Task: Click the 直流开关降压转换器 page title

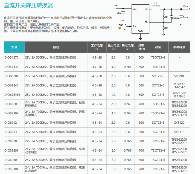Action: (28, 6)
